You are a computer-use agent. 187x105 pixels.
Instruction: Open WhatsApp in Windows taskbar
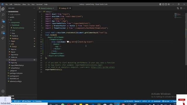pos(63,104)
